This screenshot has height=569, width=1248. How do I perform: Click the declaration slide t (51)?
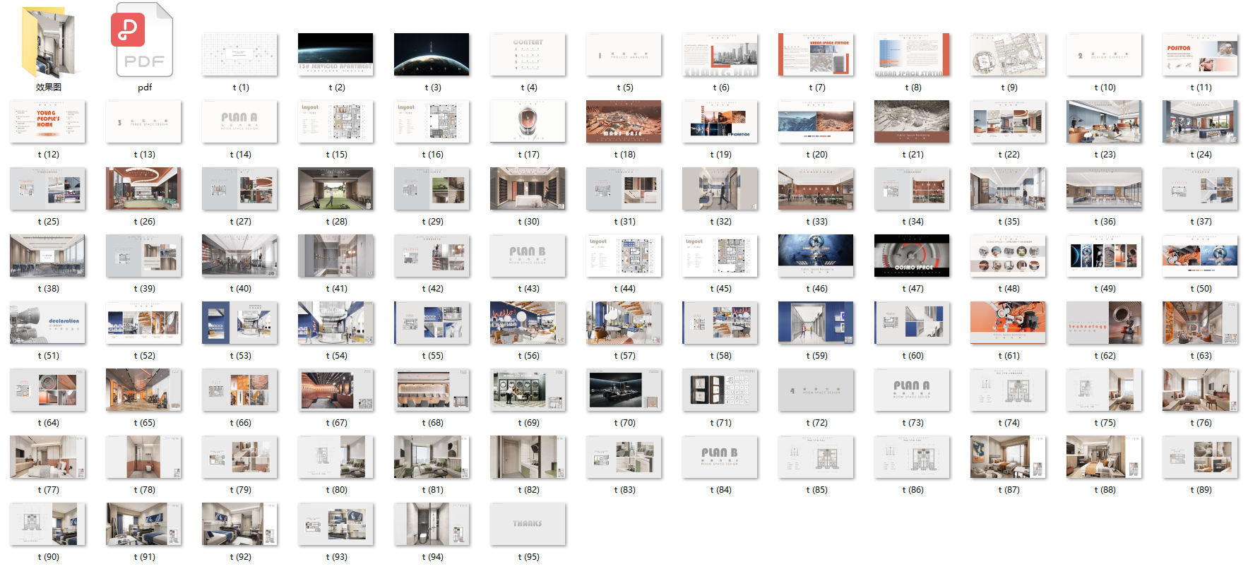48,323
